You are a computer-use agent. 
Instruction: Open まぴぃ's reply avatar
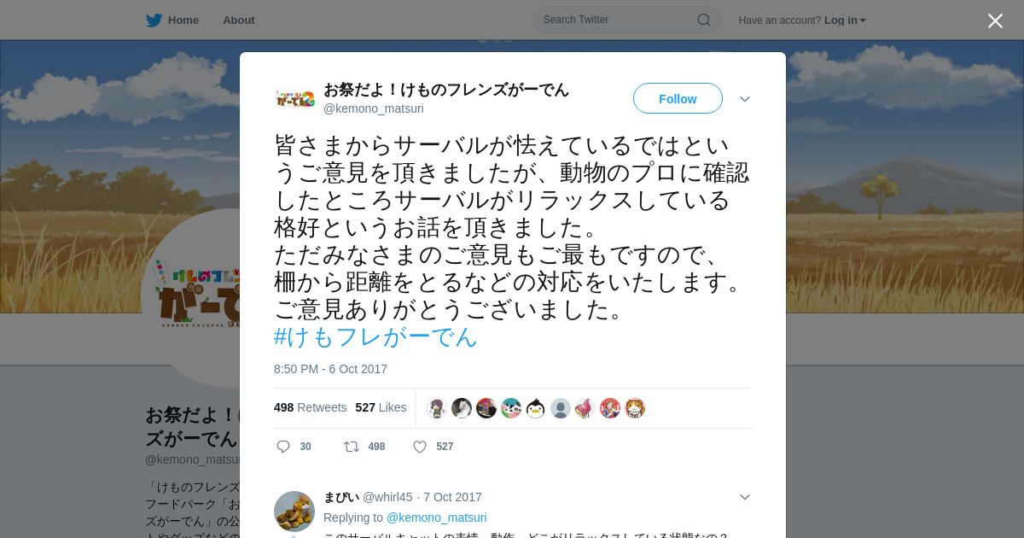click(x=294, y=512)
